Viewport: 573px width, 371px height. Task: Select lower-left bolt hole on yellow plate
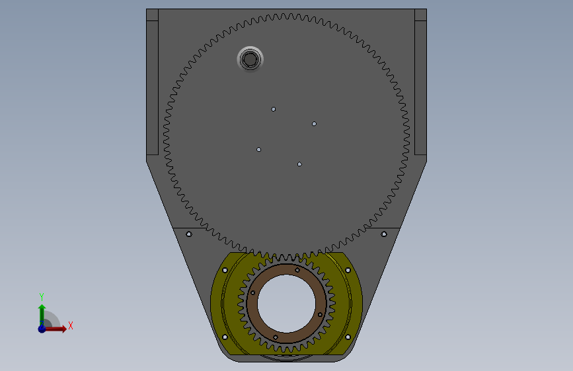(x=225, y=337)
